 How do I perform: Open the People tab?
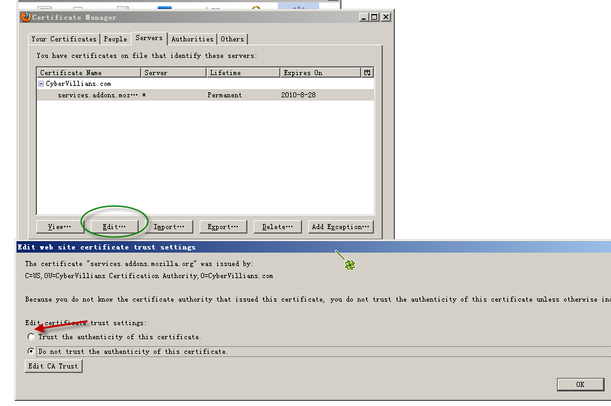[115, 39]
